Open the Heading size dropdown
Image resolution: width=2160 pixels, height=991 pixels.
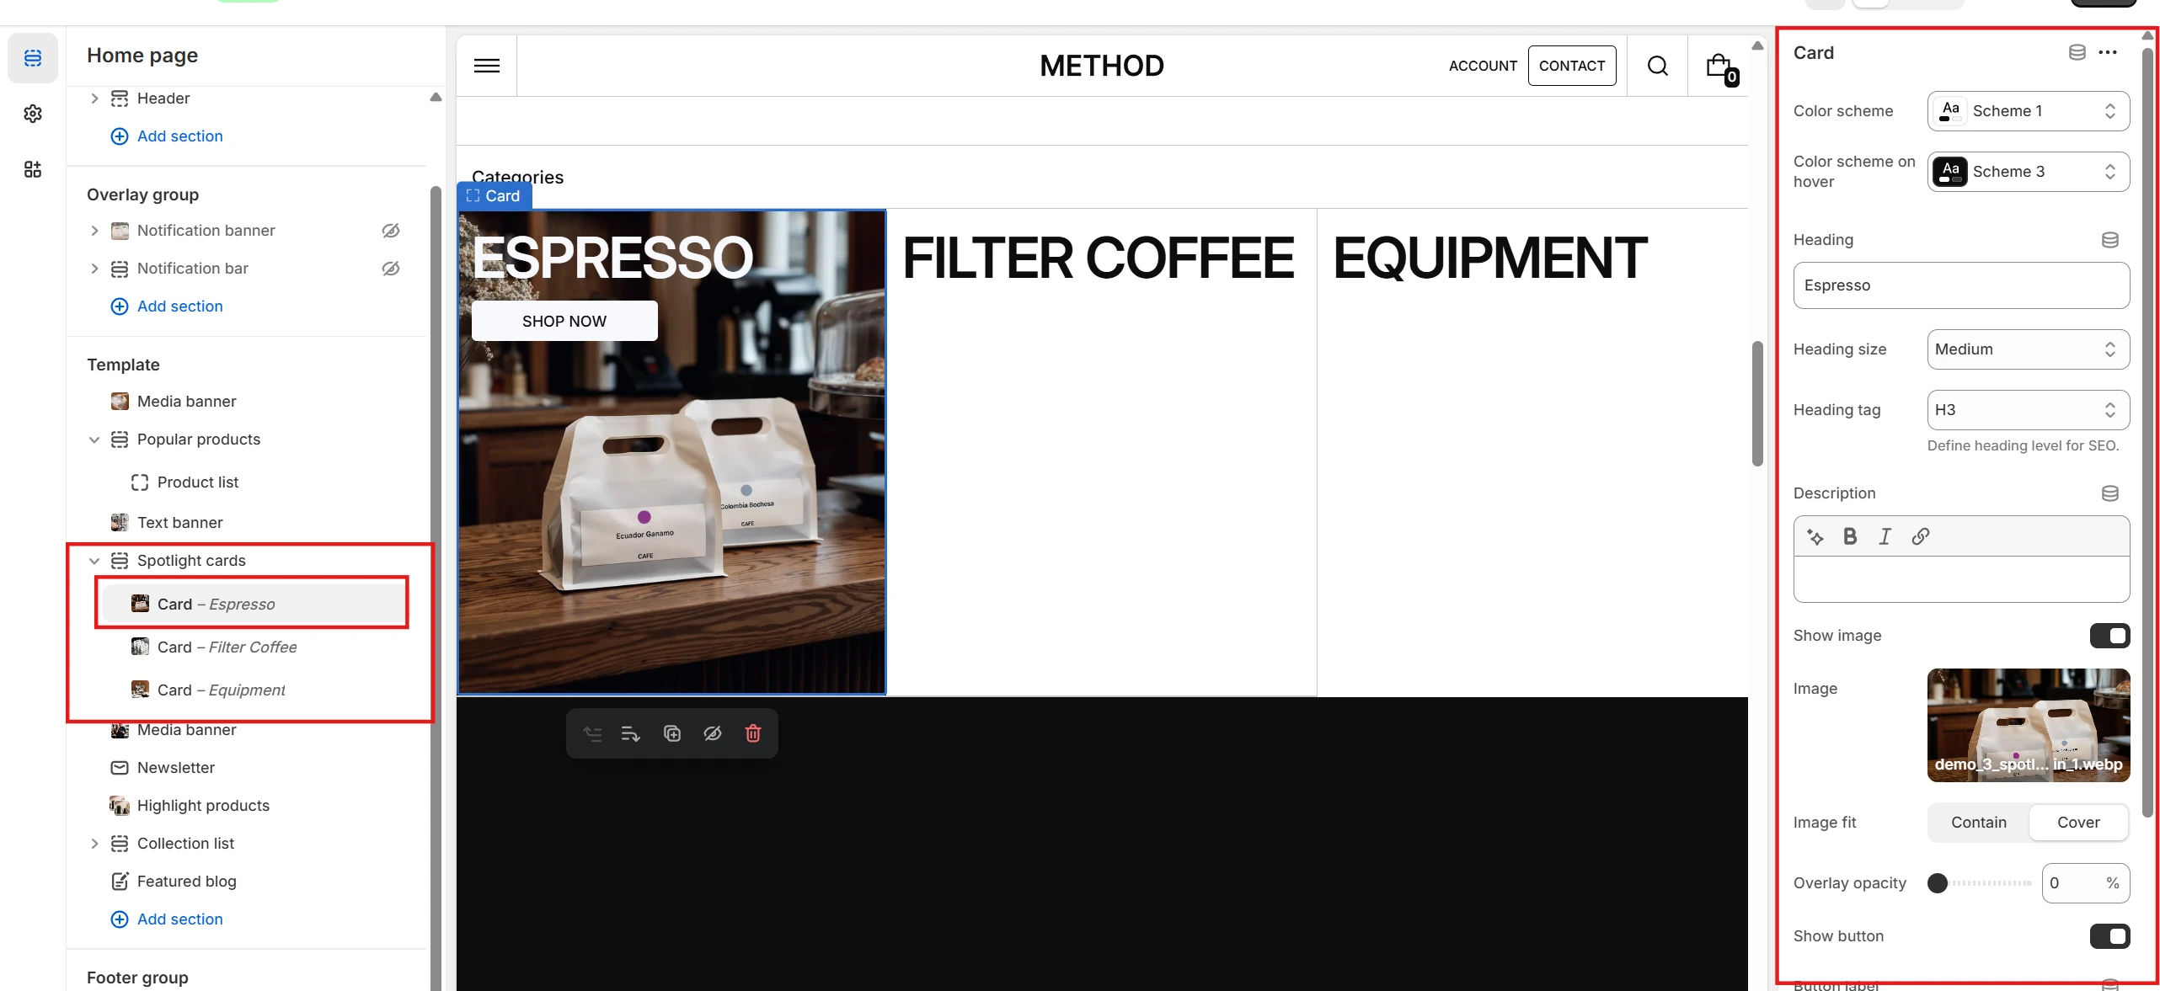point(2027,349)
